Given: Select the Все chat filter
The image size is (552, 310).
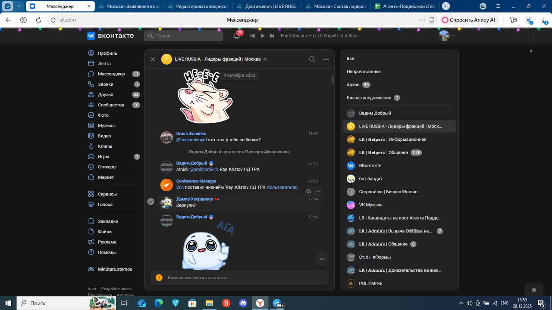Looking at the screenshot, I should point(351,59).
